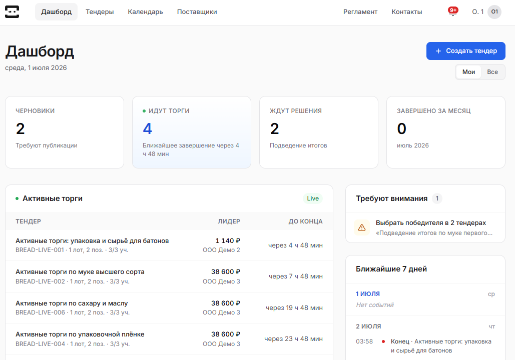Click the Требуют внимания count badge
Viewport: 515px width, 360px height.
[437, 198]
